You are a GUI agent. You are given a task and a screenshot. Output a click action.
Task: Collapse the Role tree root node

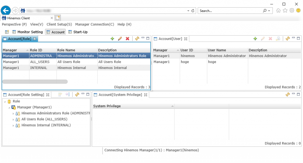point(5,102)
